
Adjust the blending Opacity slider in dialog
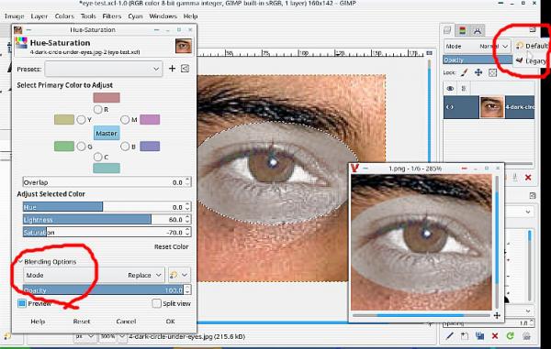click(107, 289)
